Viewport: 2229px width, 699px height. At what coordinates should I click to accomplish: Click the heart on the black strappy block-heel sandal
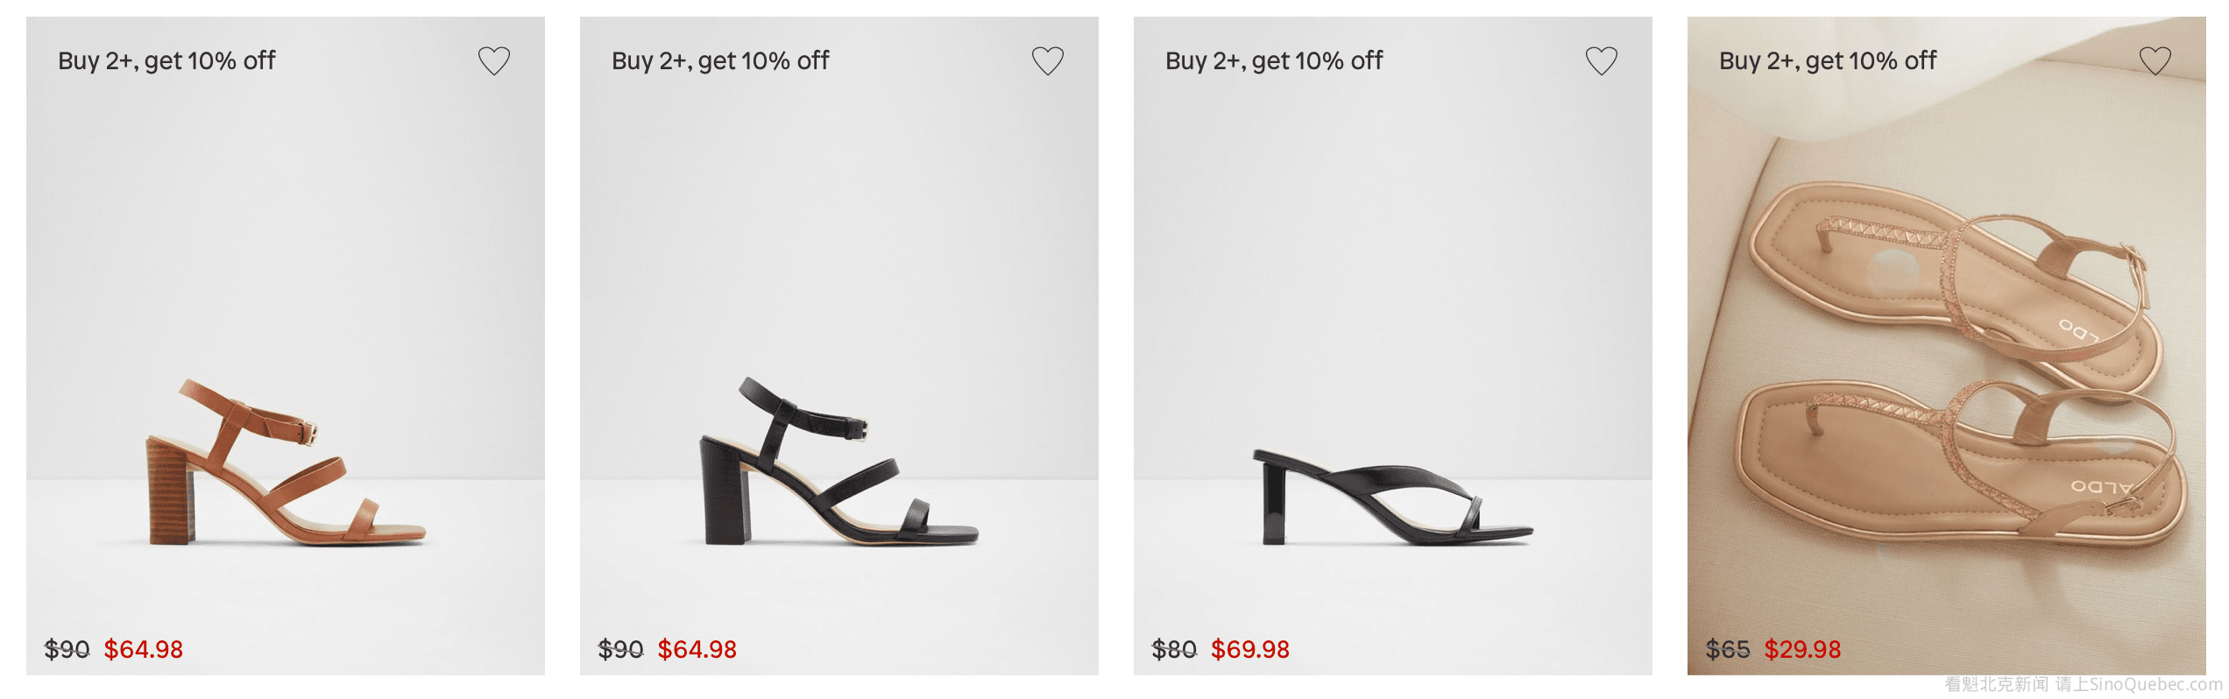1047,60
